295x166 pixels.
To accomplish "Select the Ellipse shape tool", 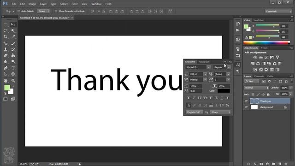I will pos(13,74).
